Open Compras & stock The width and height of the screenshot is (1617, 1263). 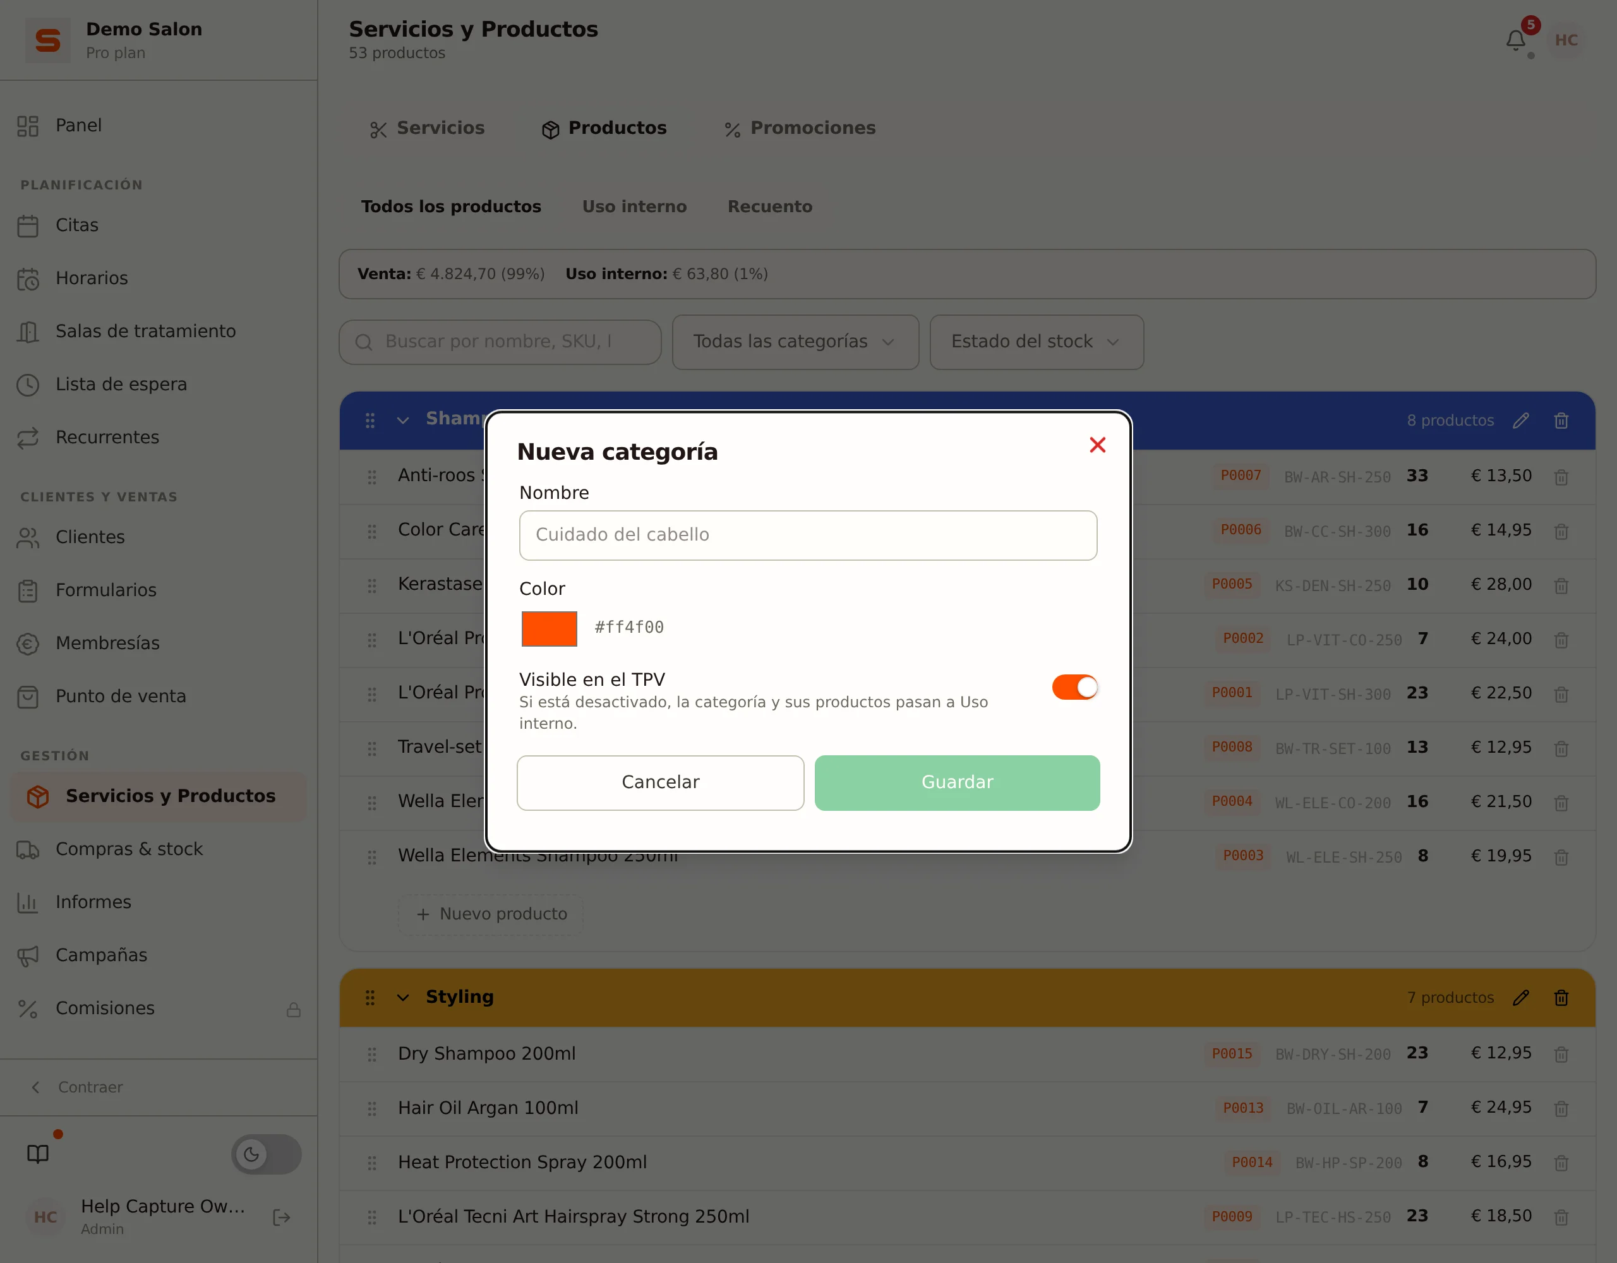pos(159,849)
